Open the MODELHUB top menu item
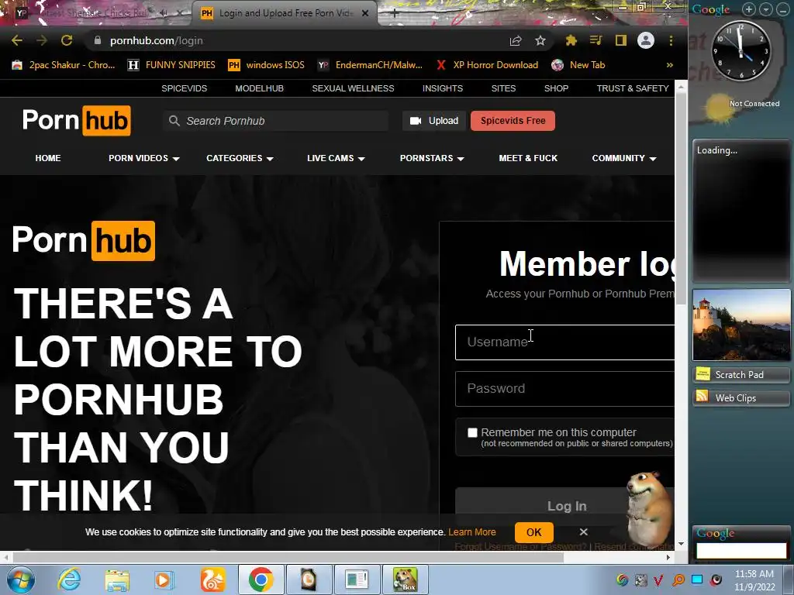Viewport: 794px width, 595px height. coord(259,88)
